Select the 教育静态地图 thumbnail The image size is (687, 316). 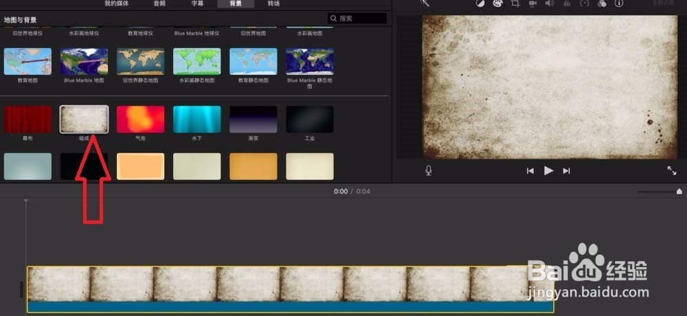coord(254,61)
